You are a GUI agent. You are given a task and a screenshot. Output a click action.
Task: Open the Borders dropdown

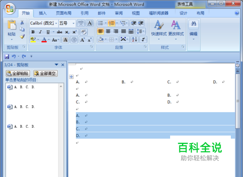(x=116, y=39)
